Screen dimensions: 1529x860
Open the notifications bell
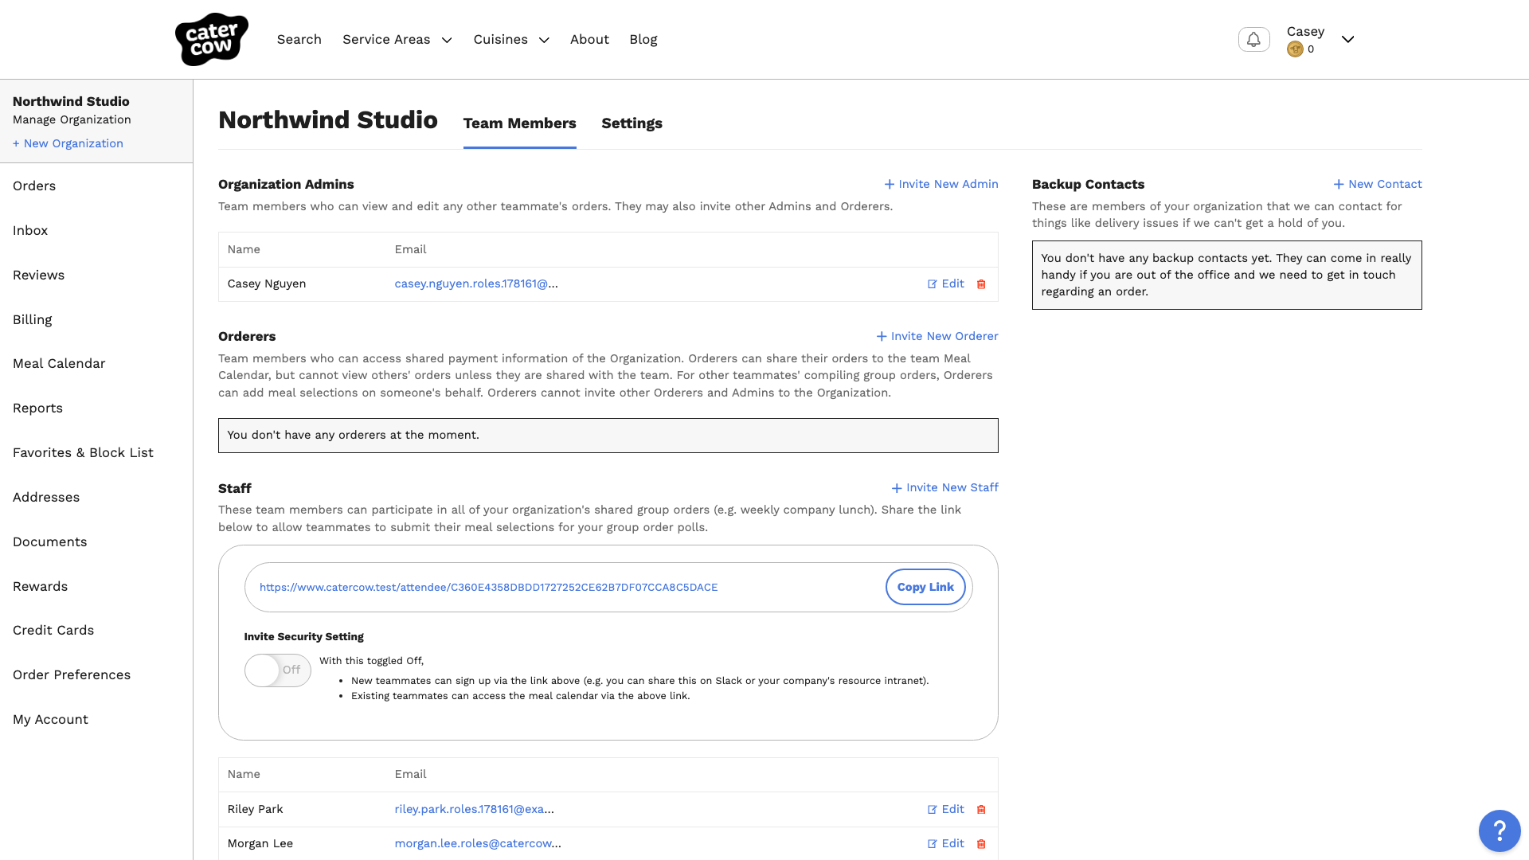1253,39
